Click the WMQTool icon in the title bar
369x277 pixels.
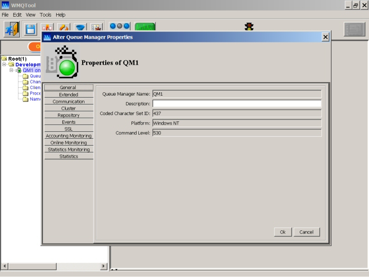(x=5, y=5)
